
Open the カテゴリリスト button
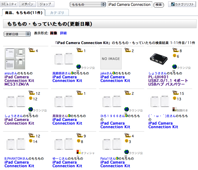pos(182,4)
